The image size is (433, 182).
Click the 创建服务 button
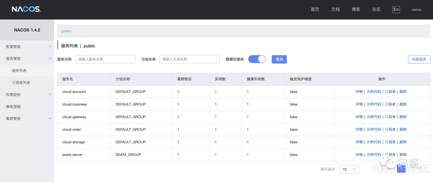[419, 59]
